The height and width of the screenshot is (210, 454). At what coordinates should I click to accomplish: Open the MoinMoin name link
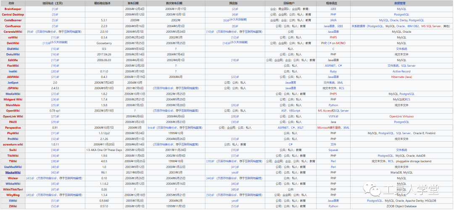pos(13,105)
